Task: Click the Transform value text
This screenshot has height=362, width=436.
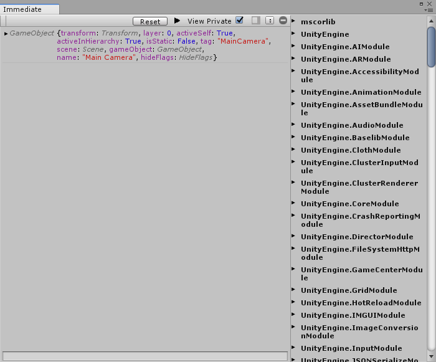Action: 120,33
